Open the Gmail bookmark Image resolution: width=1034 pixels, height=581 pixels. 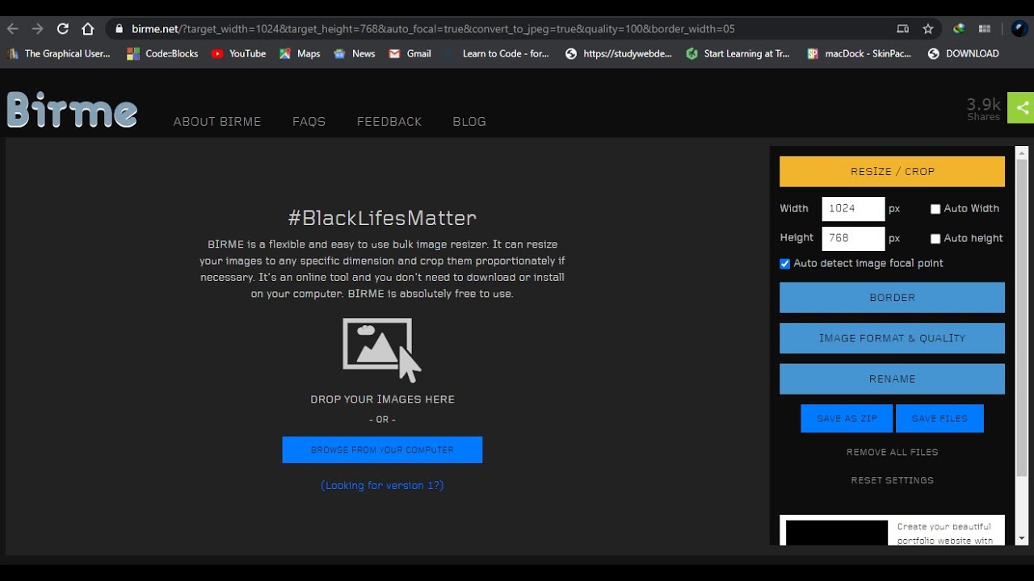pyautogui.click(x=410, y=54)
